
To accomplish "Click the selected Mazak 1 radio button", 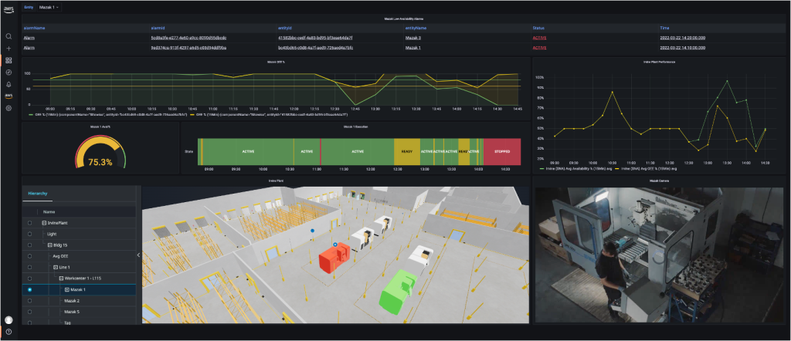I will click(30, 289).
